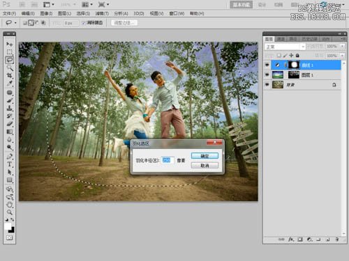Screen dimensions: 349x261
Task: Click delete layer trash icon
Action: [x=336, y=239]
